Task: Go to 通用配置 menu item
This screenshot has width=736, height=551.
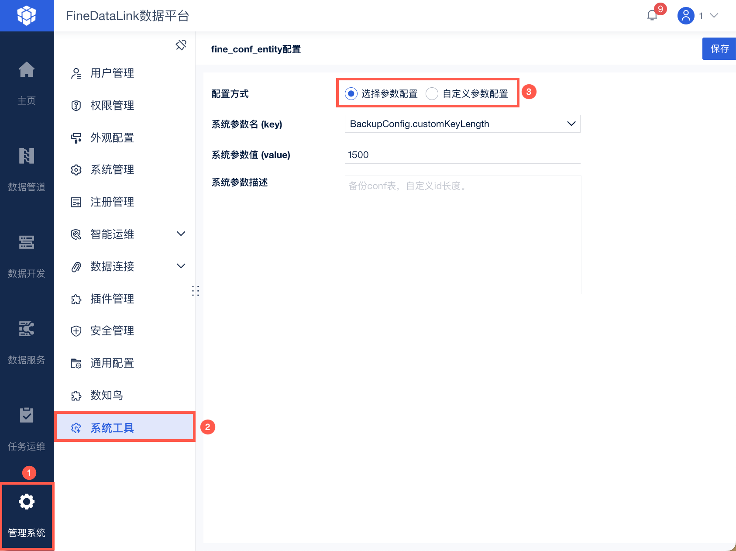Action: (125, 363)
